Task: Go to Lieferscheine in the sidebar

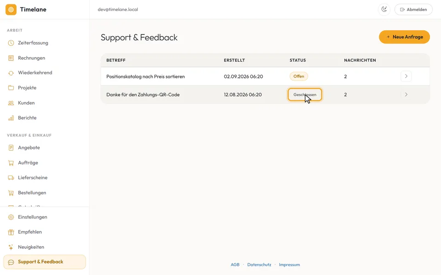Action: 45,178
